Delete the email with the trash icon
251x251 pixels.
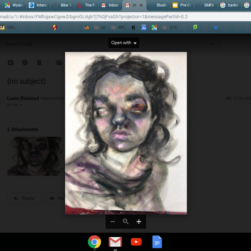[x=39, y=62]
